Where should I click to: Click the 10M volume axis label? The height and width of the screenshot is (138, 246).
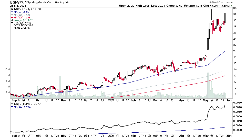point(7,70)
